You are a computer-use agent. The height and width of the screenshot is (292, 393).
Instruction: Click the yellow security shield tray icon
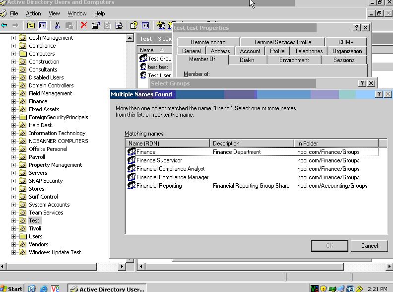(324, 289)
